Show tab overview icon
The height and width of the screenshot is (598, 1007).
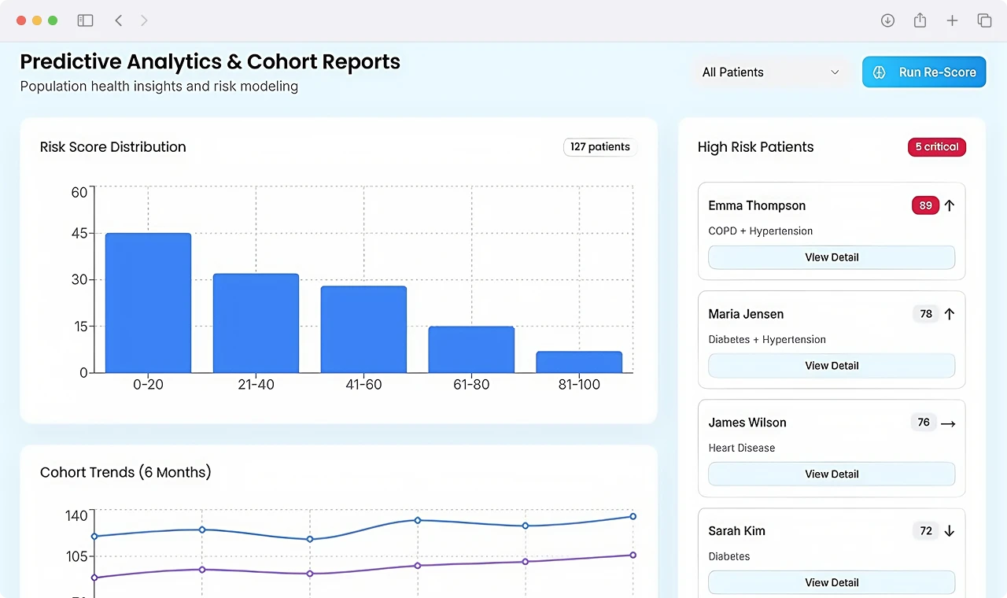pyautogui.click(x=984, y=20)
